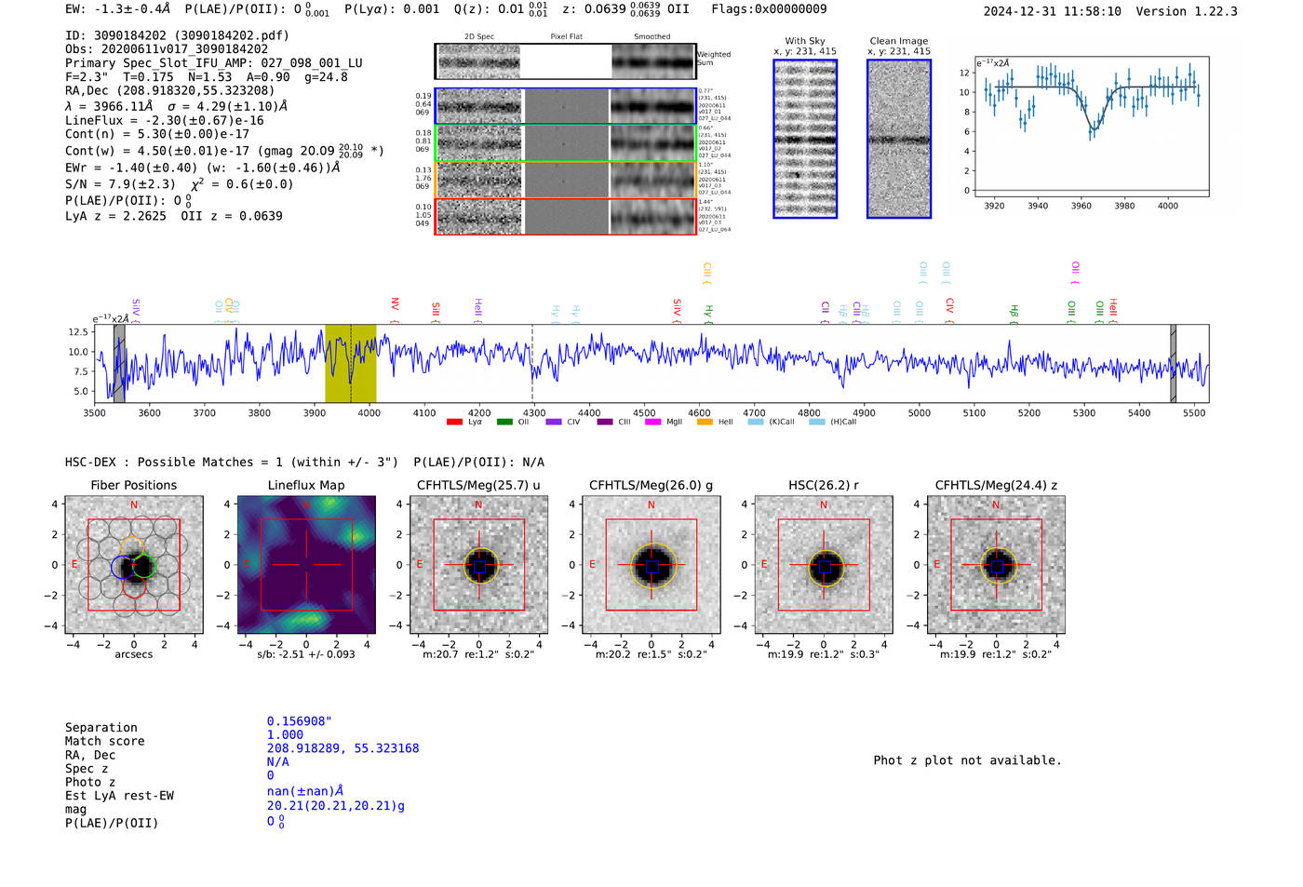Click the orange CIII marker near 4610
This screenshot has height=887, width=1303.
click(x=707, y=273)
